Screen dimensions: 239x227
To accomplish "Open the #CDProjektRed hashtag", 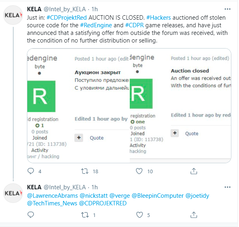I will [x=67, y=18].
